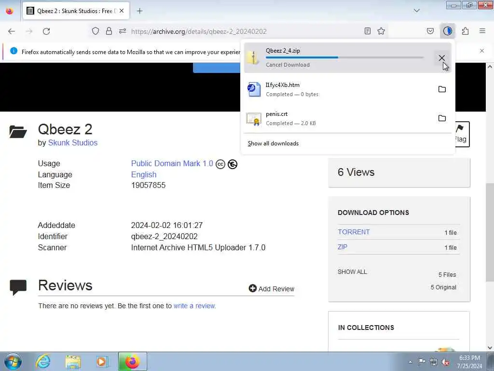494x371 pixels.
Task: Click the page vertical scrollbar thumb
Action: (x=490, y=232)
